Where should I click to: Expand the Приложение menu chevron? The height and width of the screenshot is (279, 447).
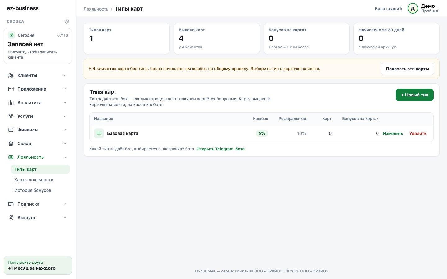coord(65,89)
